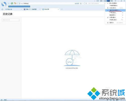126x101 pixels.
Task: Choose 选项 from the tools menu
Action: coord(115,23)
